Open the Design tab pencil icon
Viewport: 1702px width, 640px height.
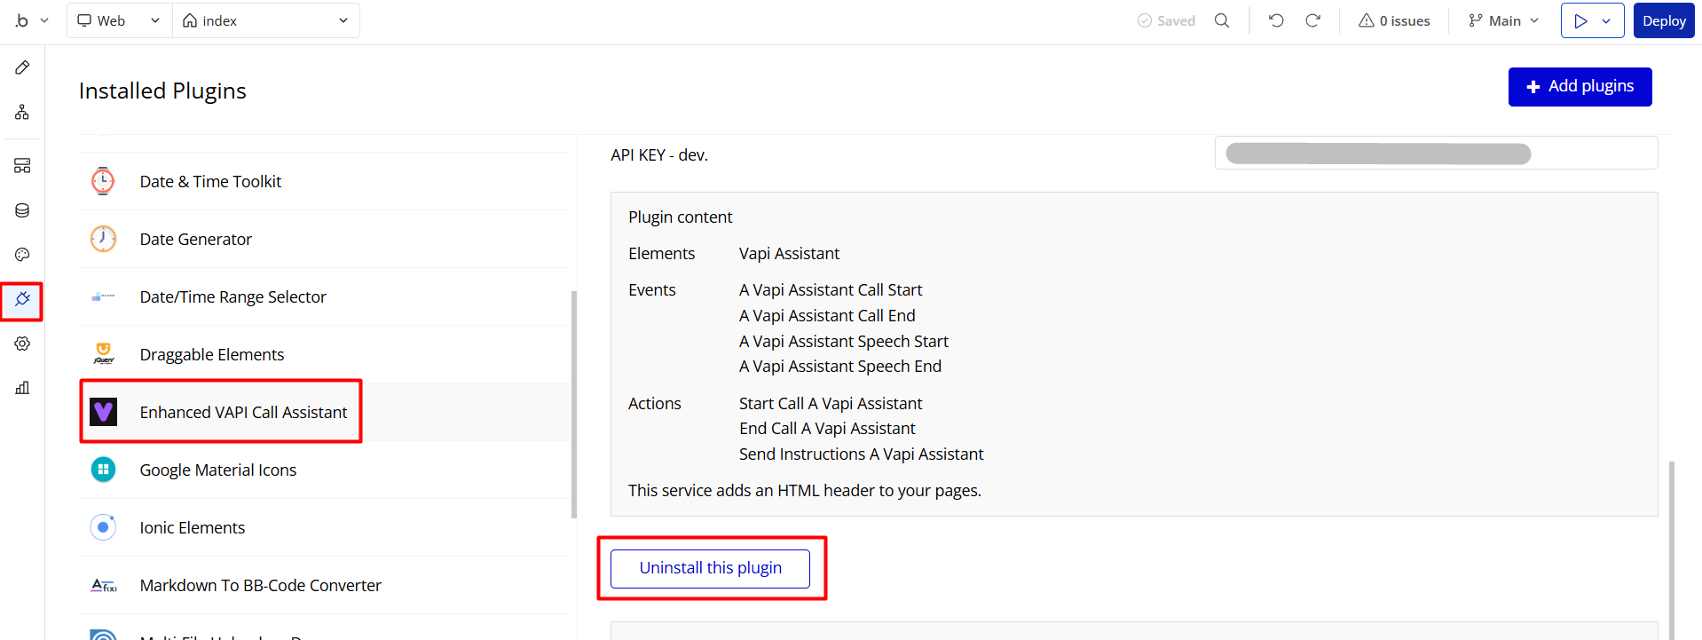point(22,67)
